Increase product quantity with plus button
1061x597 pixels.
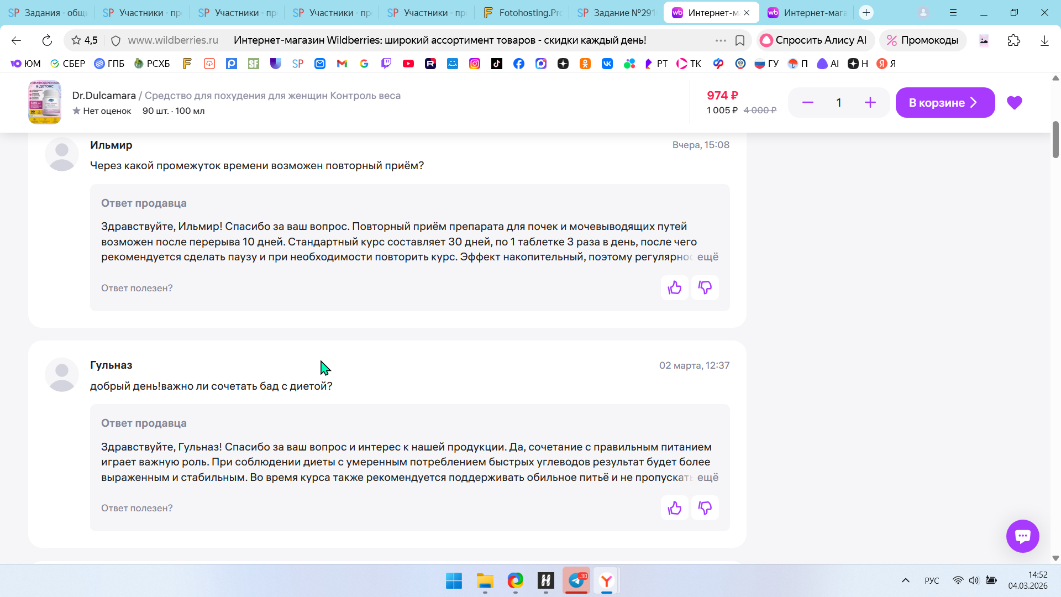pos(870,103)
